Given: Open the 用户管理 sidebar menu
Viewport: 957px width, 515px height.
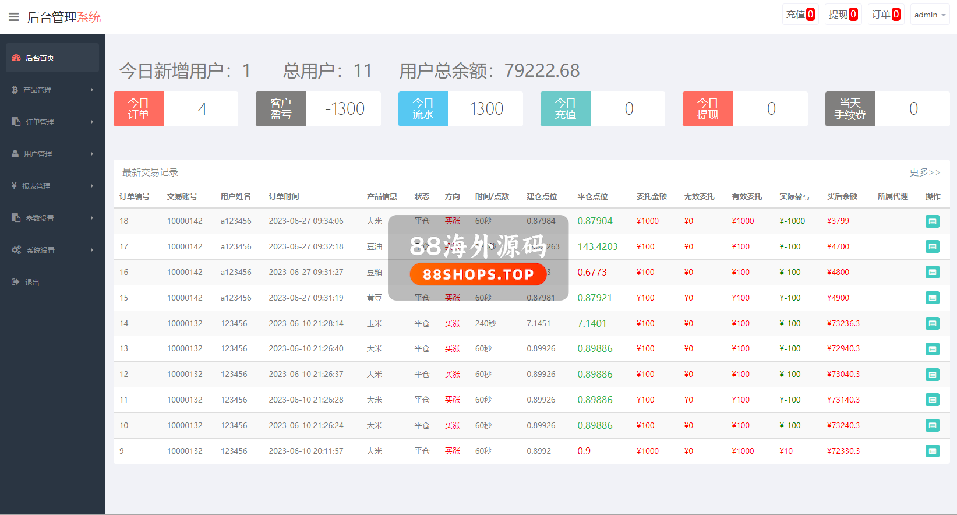Looking at the screenshot, I should point(38,154).
